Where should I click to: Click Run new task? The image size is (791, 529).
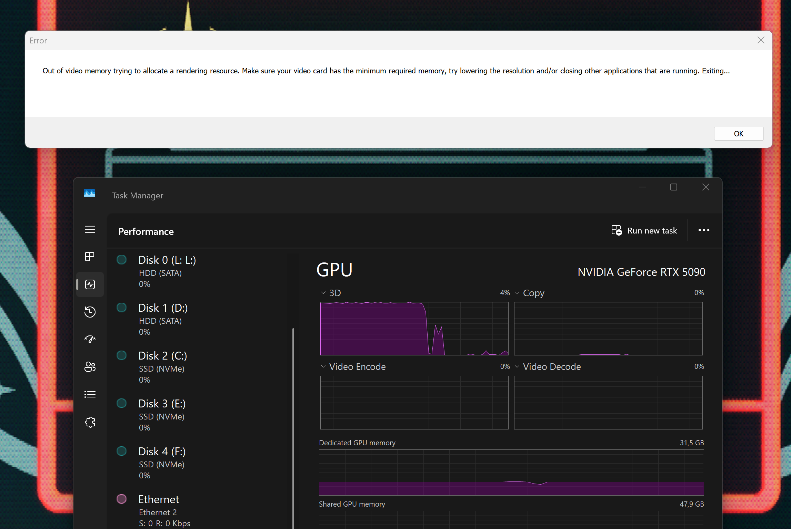[x=644, y=230]
